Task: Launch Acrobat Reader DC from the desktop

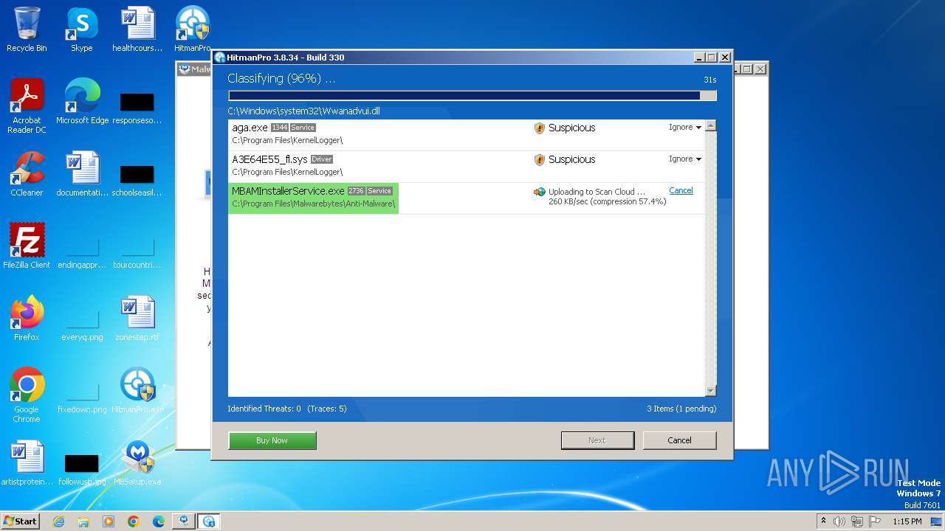Action: click(x=27, y=106)
